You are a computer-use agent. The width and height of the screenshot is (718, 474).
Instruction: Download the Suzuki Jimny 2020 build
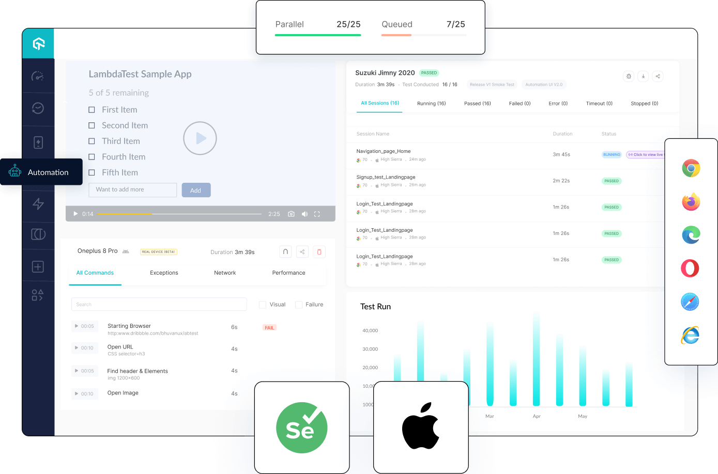click(643, 76)
